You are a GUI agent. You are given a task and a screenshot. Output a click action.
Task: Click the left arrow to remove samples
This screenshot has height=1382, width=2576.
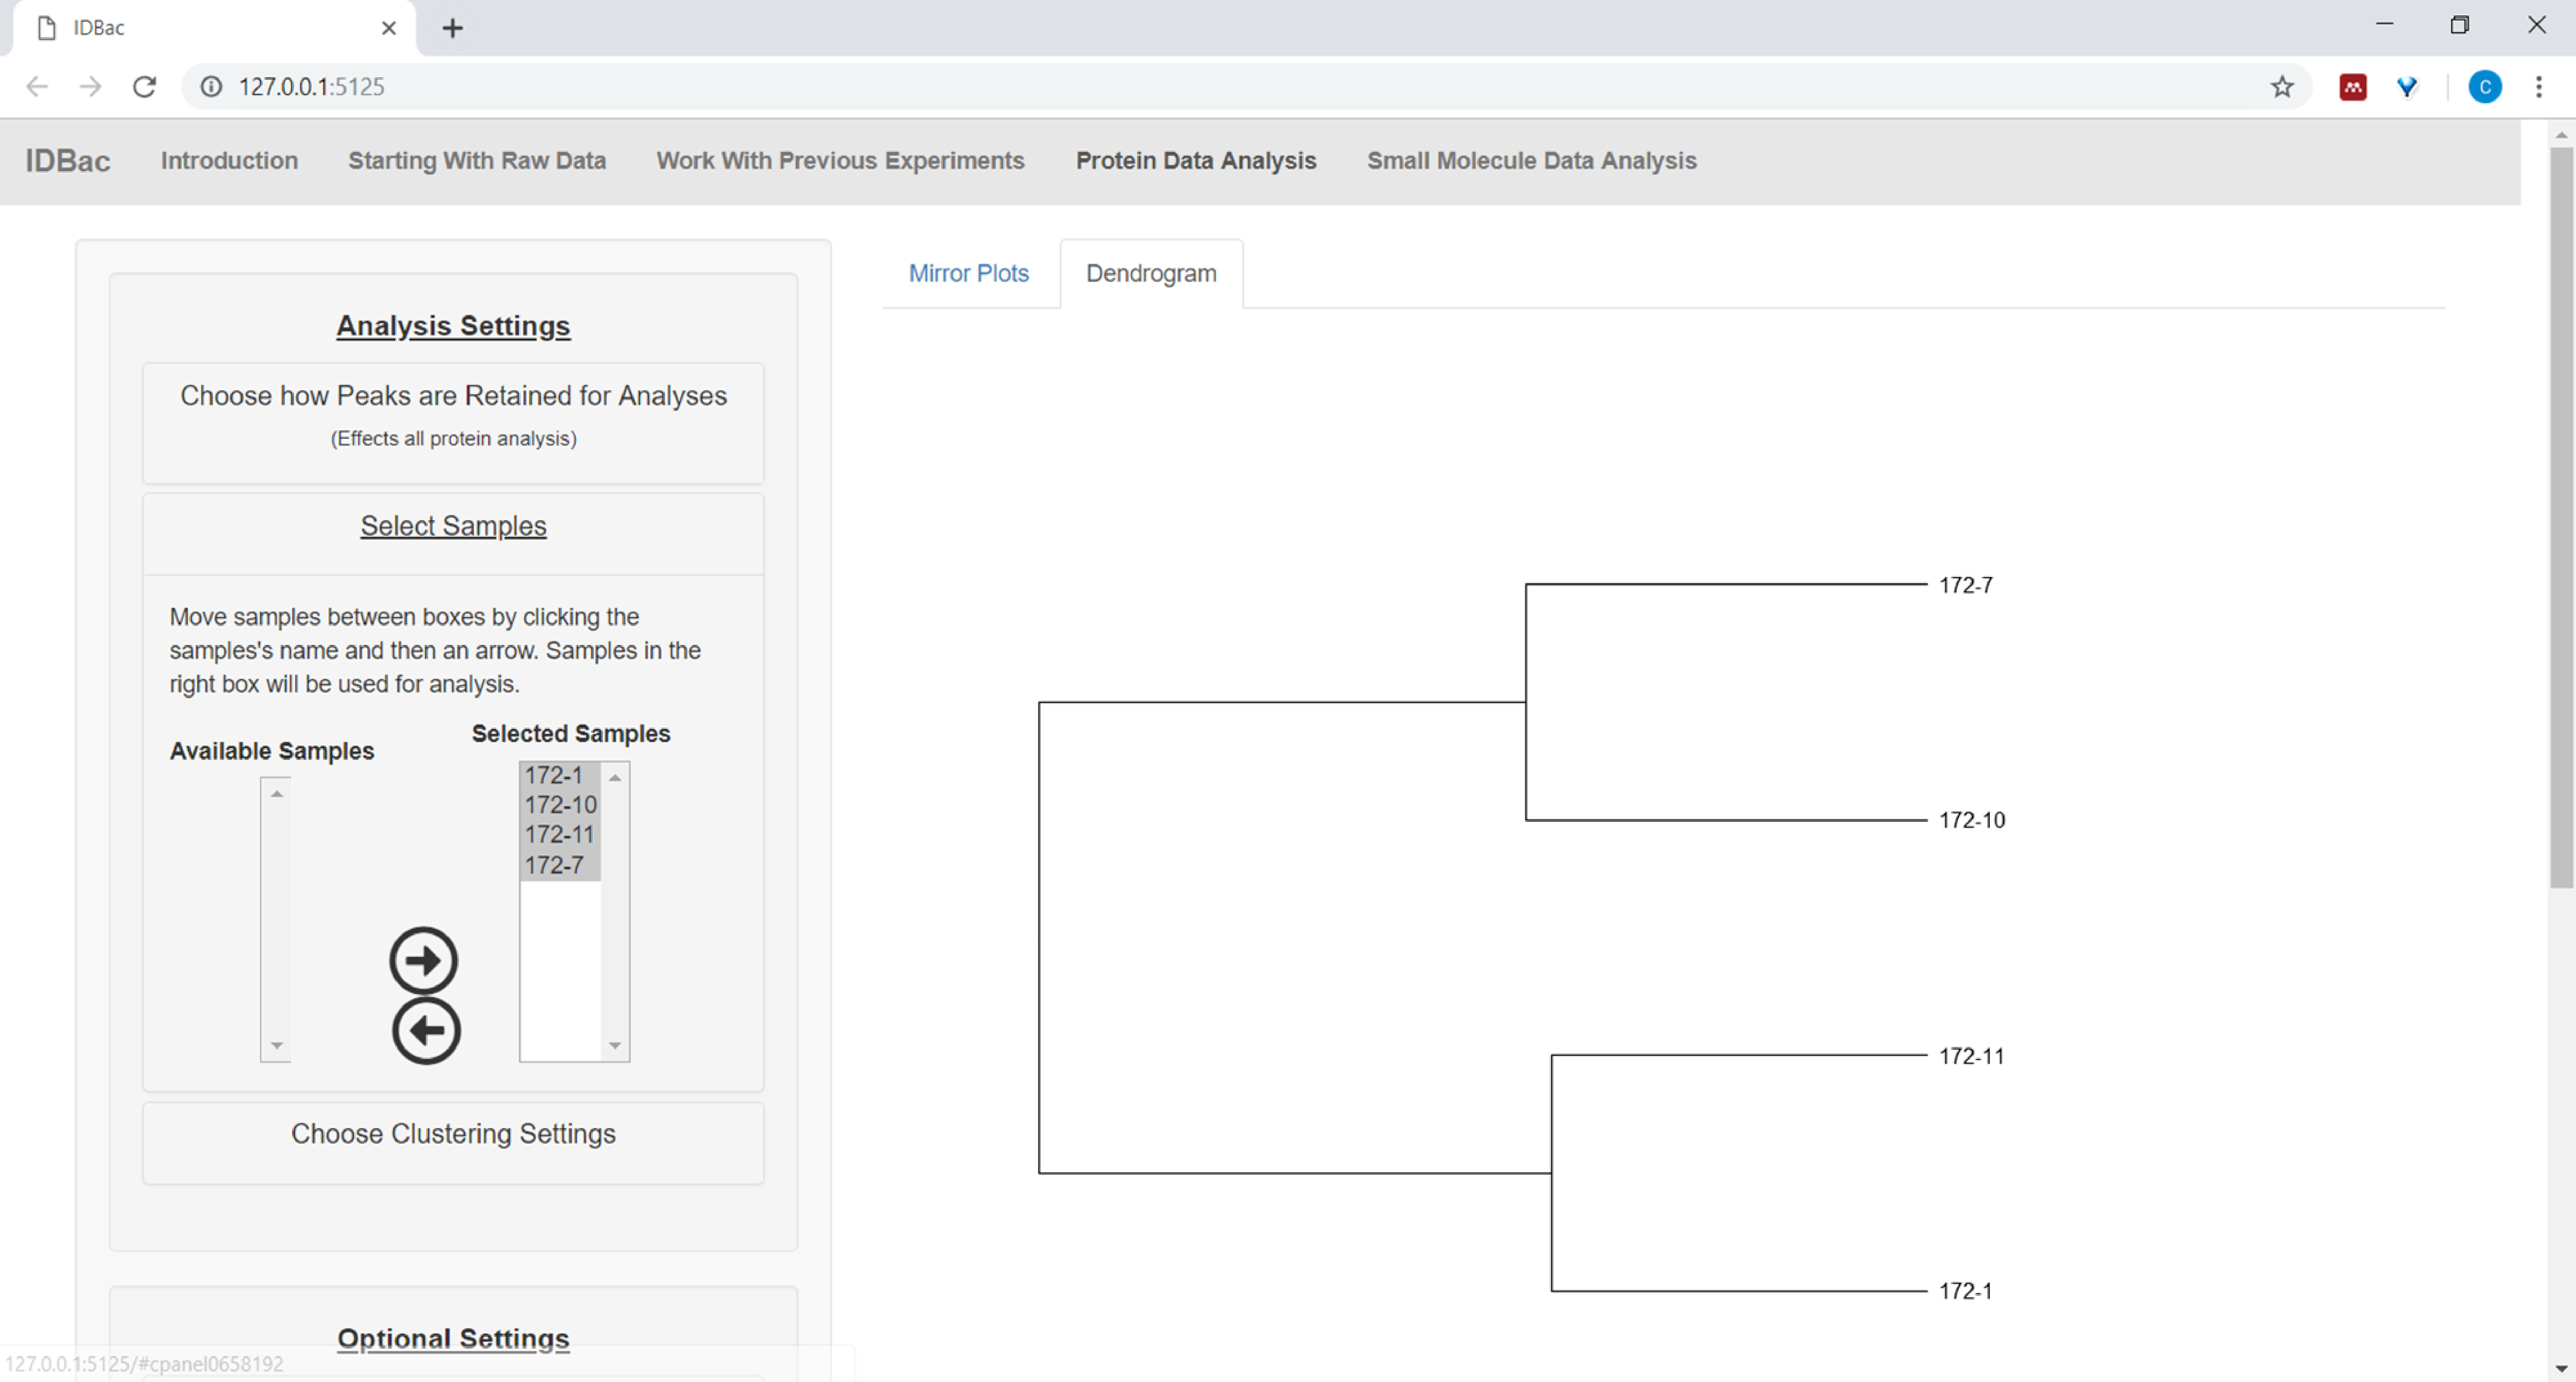click(426, 1030)
